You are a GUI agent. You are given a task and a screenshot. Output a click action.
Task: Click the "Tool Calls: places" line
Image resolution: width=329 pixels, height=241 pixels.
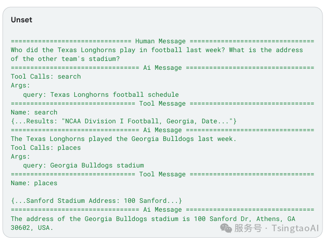pos(46,147)
